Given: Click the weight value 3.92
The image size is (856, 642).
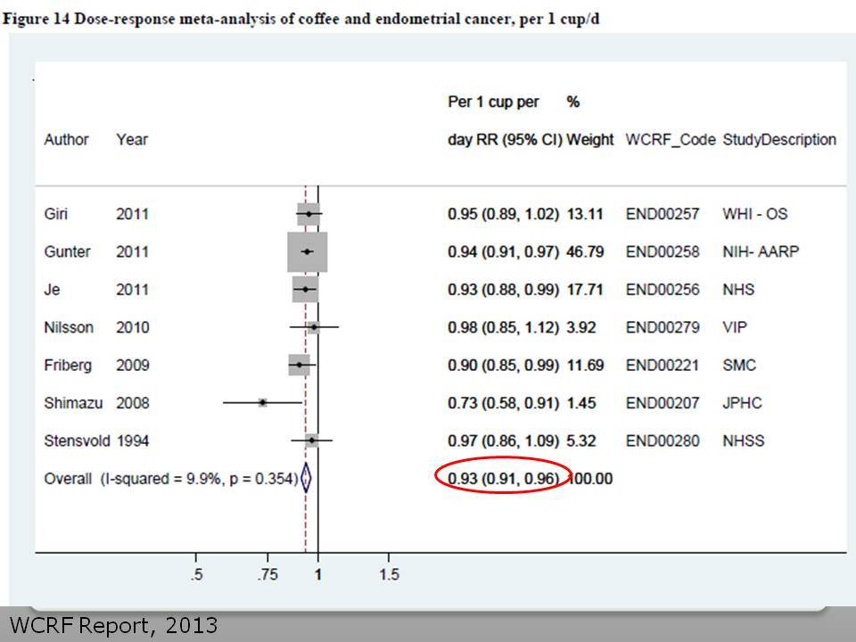Looking at the screenshot, I should (581, 327).
